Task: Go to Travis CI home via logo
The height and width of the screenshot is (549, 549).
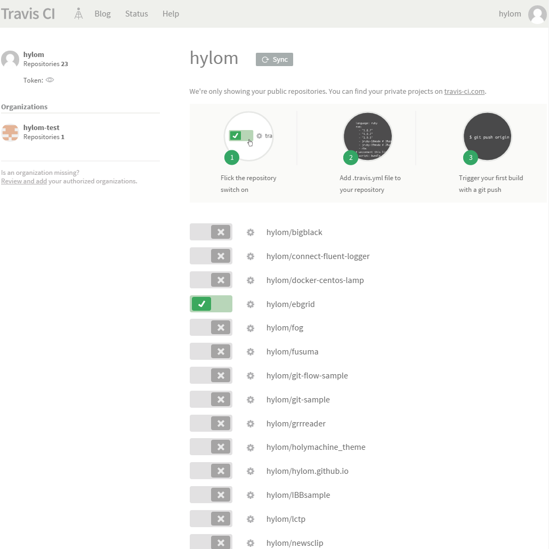Action: point(28,14)
